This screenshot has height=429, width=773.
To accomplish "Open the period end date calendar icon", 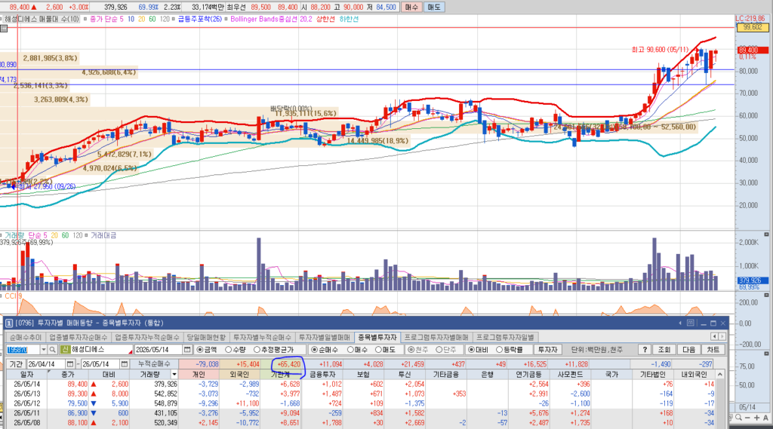I will 125,364.
